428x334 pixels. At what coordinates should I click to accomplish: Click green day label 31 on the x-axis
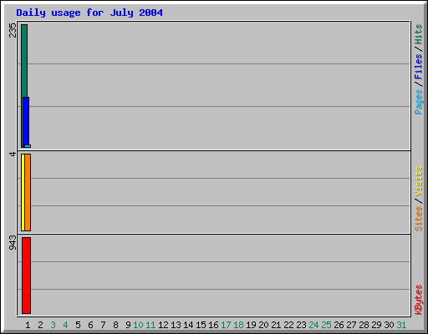tap(401, 325)
